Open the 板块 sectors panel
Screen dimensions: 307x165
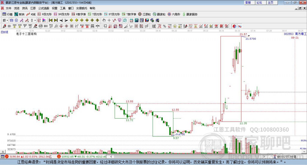pos(19,14)
